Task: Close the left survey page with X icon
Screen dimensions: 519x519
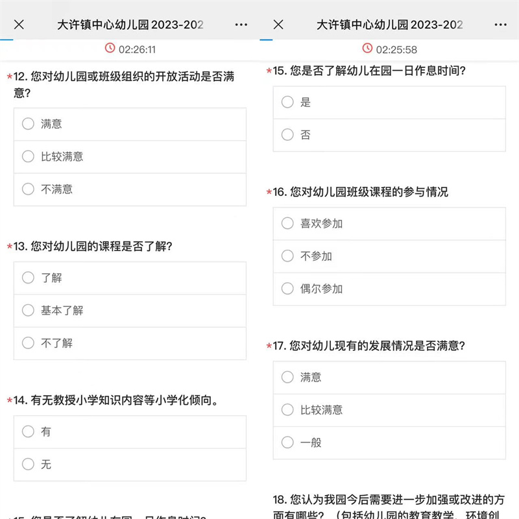Action: pyautogui.click(x=19, y=25)
